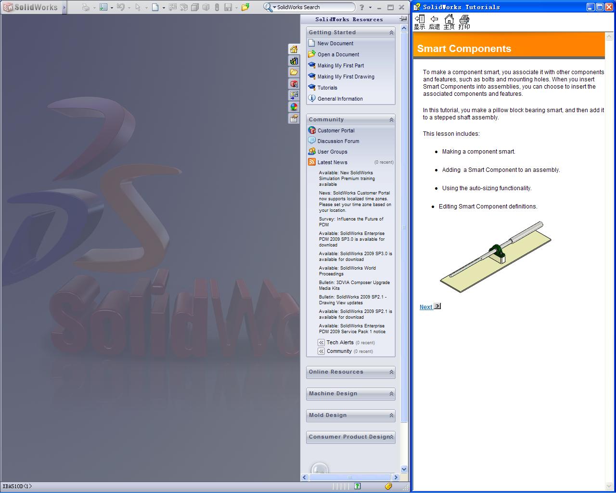
Task: Click the tutorial Back arrow icon
Action: 435,22
